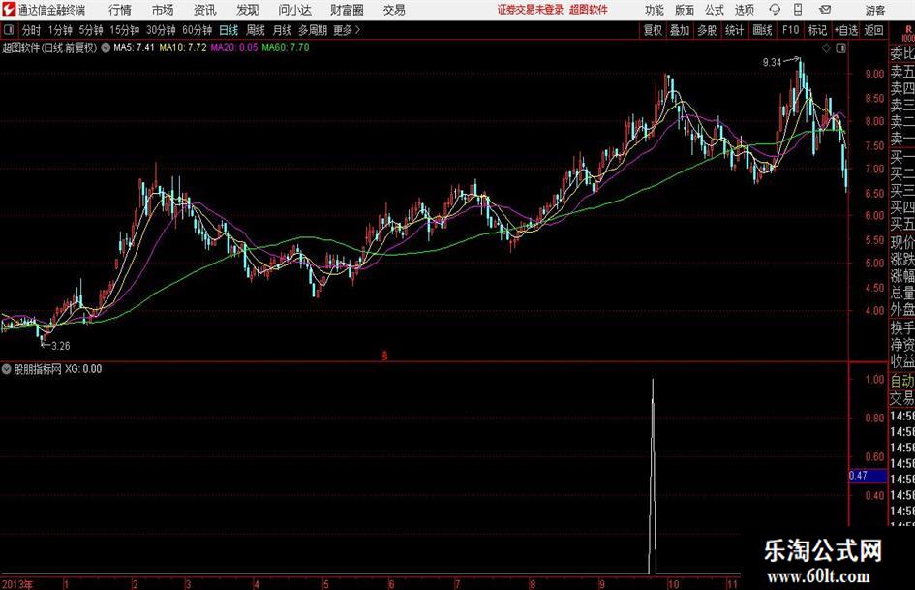Open the 问小达 menu
The width and height of the screenshot is (915, 590).
pyautogui.click(x=294, y=10)
